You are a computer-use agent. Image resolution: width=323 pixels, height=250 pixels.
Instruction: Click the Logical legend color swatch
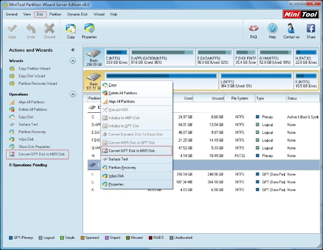40,238
